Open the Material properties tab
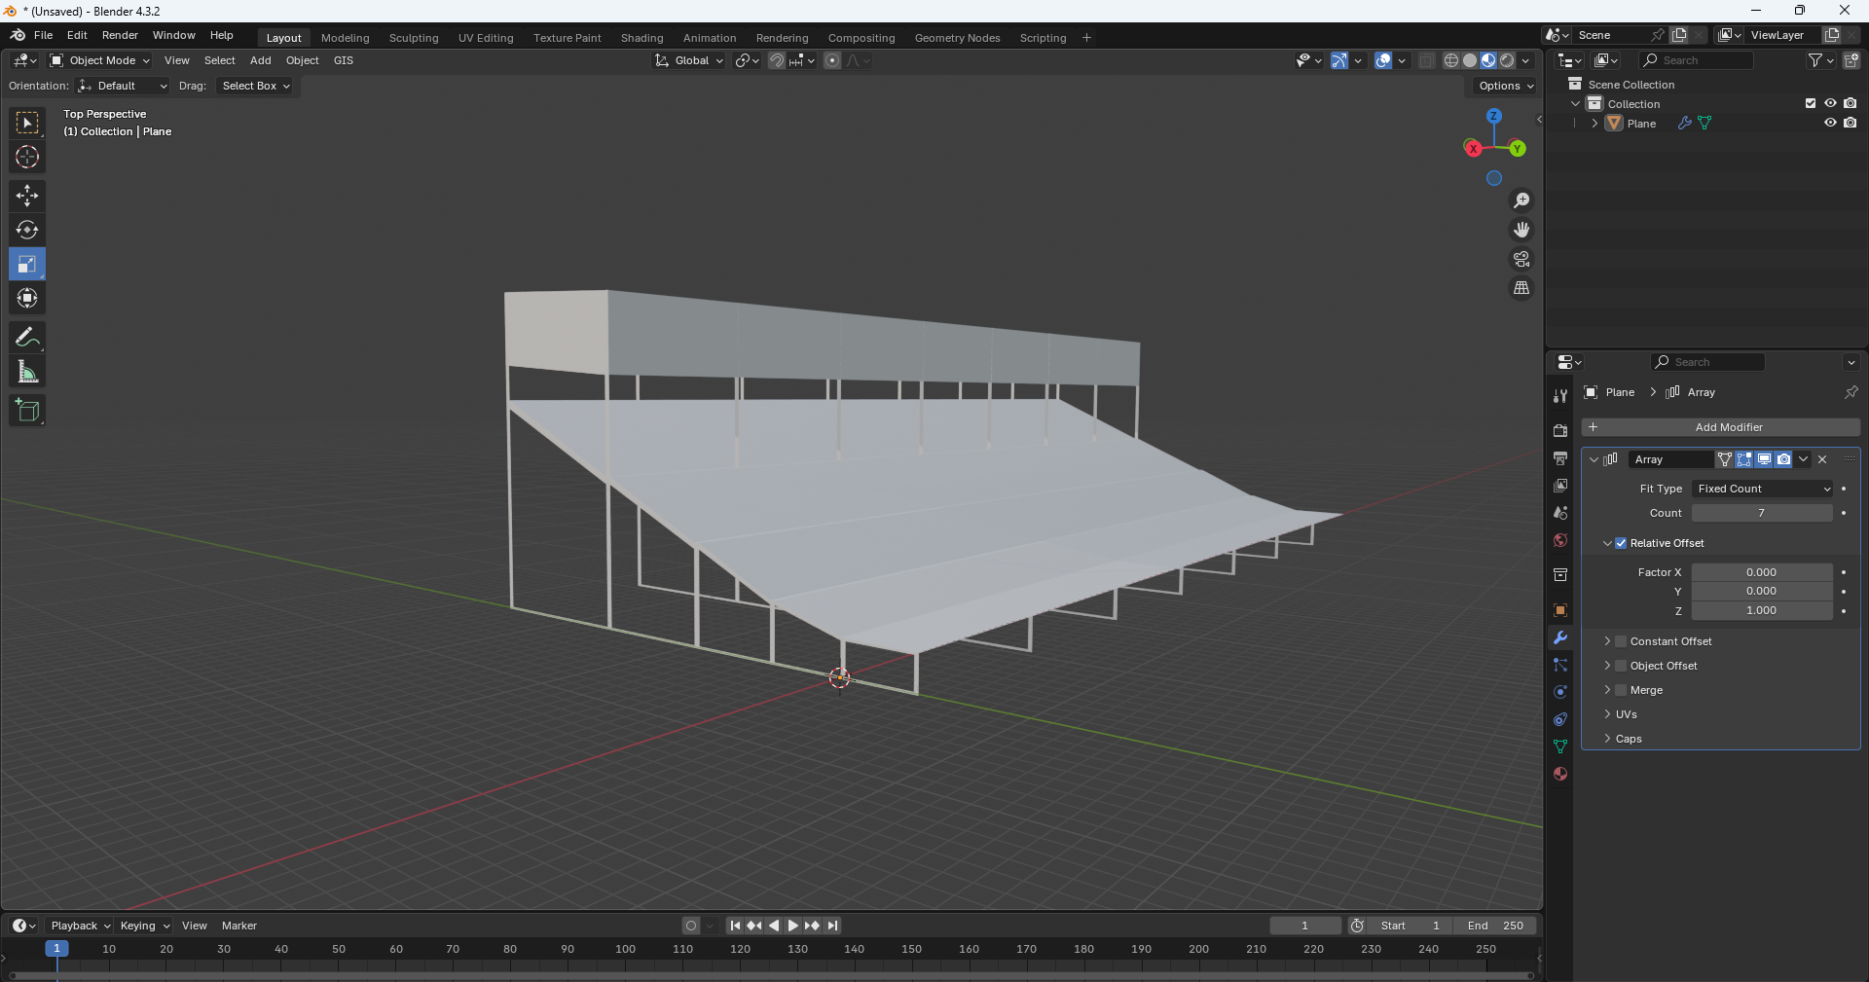 tap(1560, 774)
